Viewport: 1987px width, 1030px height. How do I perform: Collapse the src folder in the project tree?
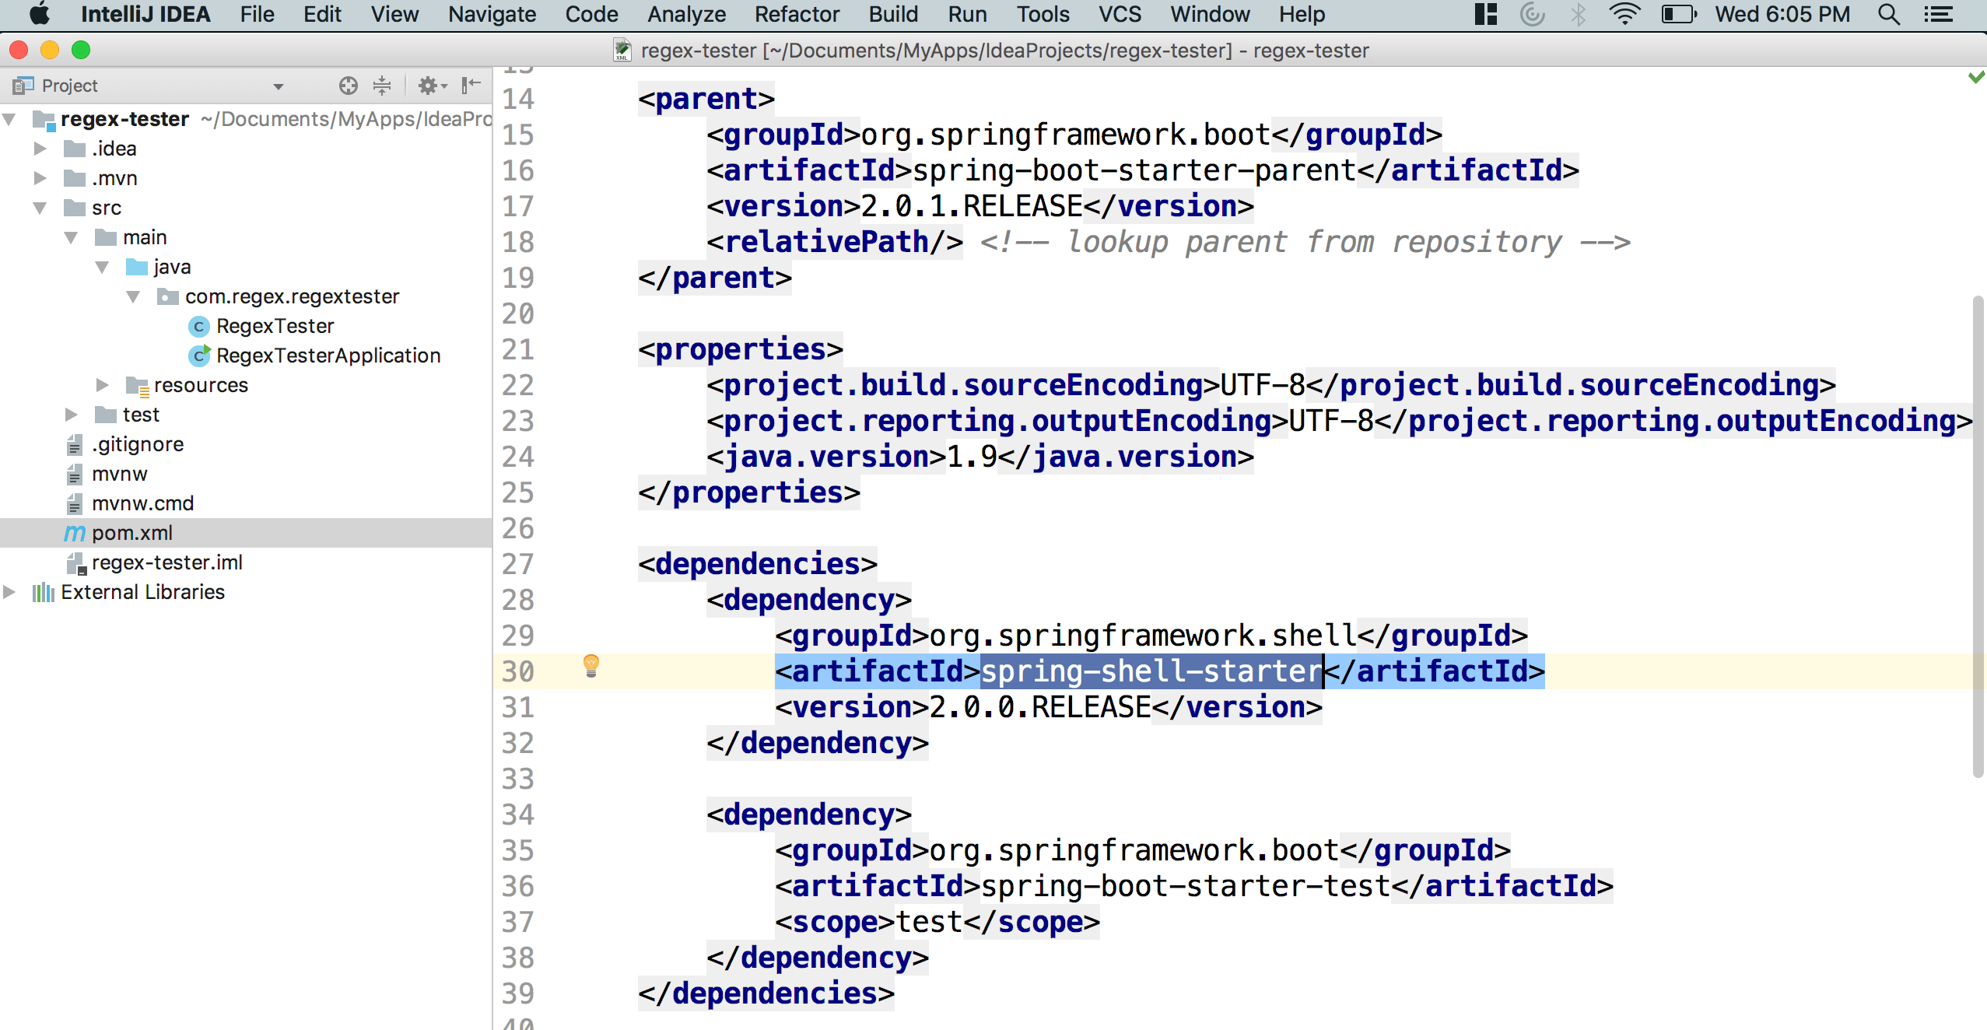(x=40, y=207)
